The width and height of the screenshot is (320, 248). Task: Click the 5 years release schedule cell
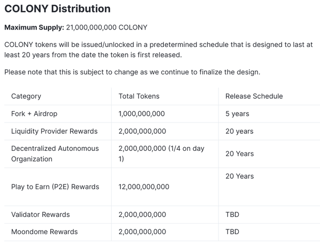(x=237, y=114)
